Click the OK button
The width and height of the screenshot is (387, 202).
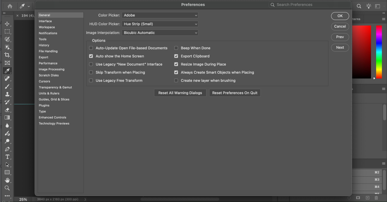click(340, 16)
